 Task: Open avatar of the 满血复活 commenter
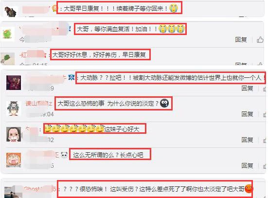coord(7,34)
